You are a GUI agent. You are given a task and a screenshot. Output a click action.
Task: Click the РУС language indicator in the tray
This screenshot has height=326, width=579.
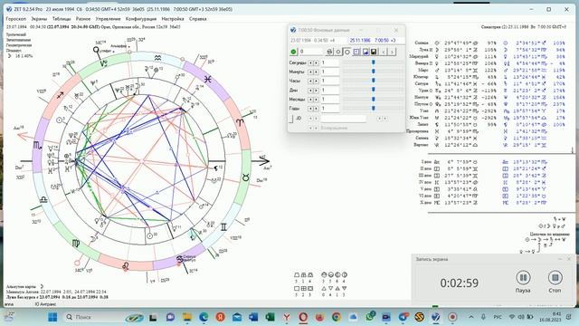pyautogui.click(x=498, y=317)
